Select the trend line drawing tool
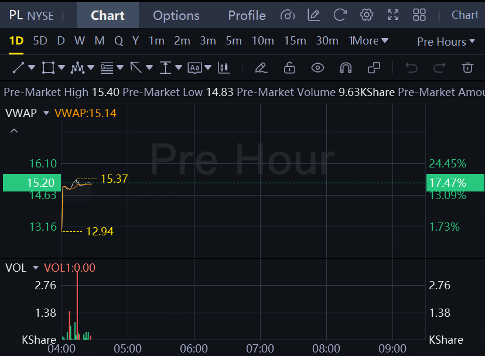Screen dimensions: 485x356 pos(18,68)
